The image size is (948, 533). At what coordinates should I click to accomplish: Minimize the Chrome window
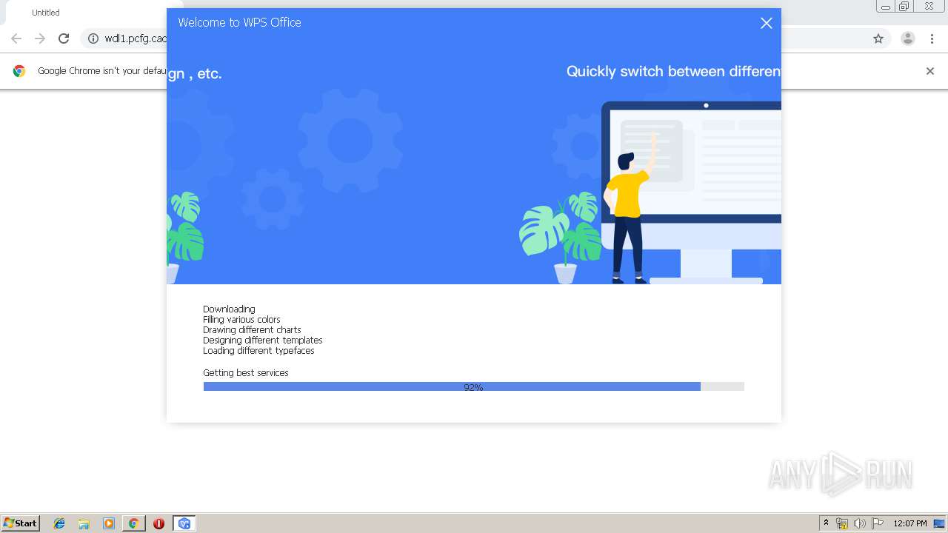pos(886,7)
